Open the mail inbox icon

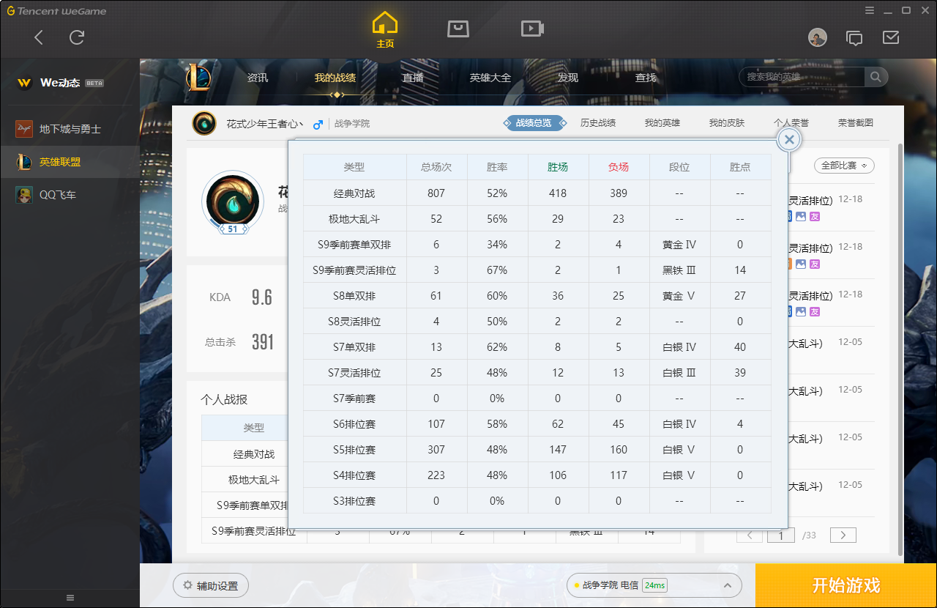(x=890, y=37)
